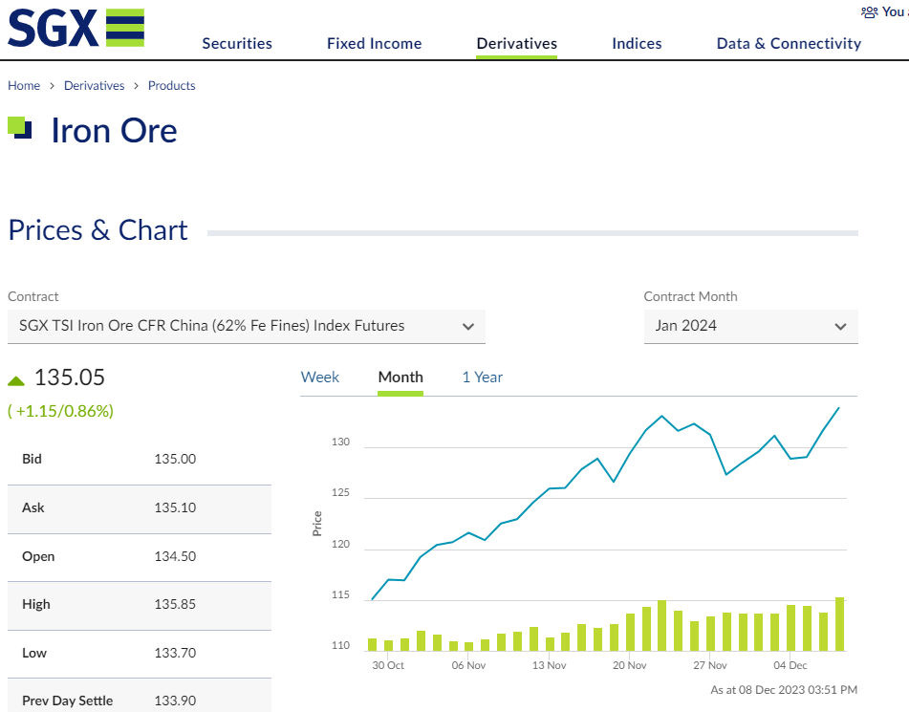Viewport: 909px width, 712px height.
Task: Click the Prev Day Settle label
Action: [x=67, y=701]
